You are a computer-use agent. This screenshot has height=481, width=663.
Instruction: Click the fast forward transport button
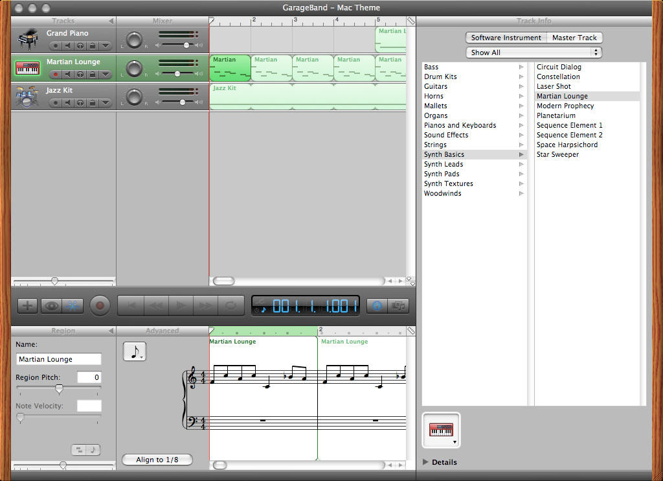click(205, 306)
